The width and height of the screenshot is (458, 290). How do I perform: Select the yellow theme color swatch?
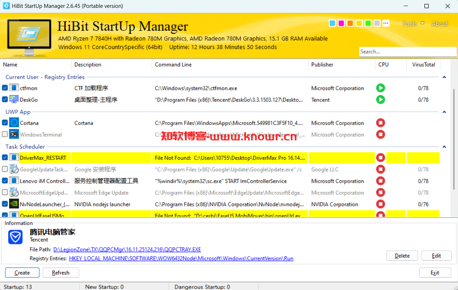(359, 23)
